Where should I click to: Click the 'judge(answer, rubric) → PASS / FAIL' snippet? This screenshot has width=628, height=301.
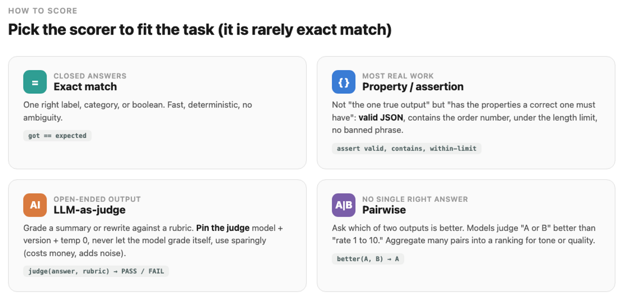(96, 271)
